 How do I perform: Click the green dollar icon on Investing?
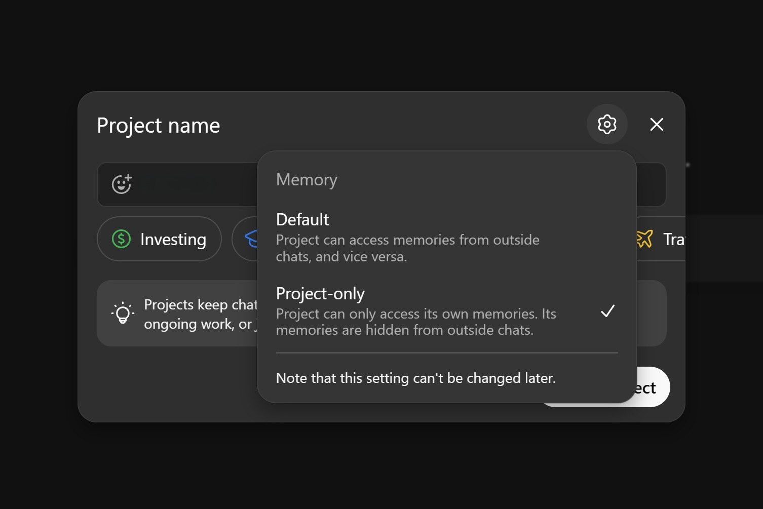click(x=122, y=239)
